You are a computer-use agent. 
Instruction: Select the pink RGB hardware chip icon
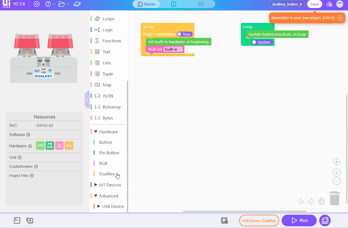click(x=59, y=146)
